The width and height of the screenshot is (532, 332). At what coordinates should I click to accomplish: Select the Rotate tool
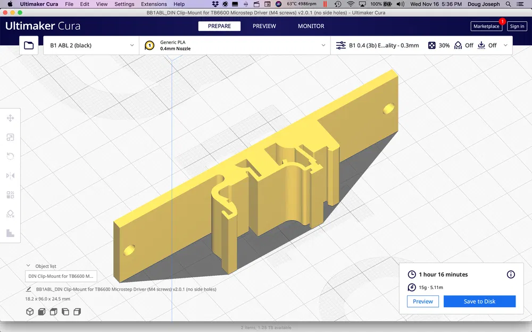point(10,157)
